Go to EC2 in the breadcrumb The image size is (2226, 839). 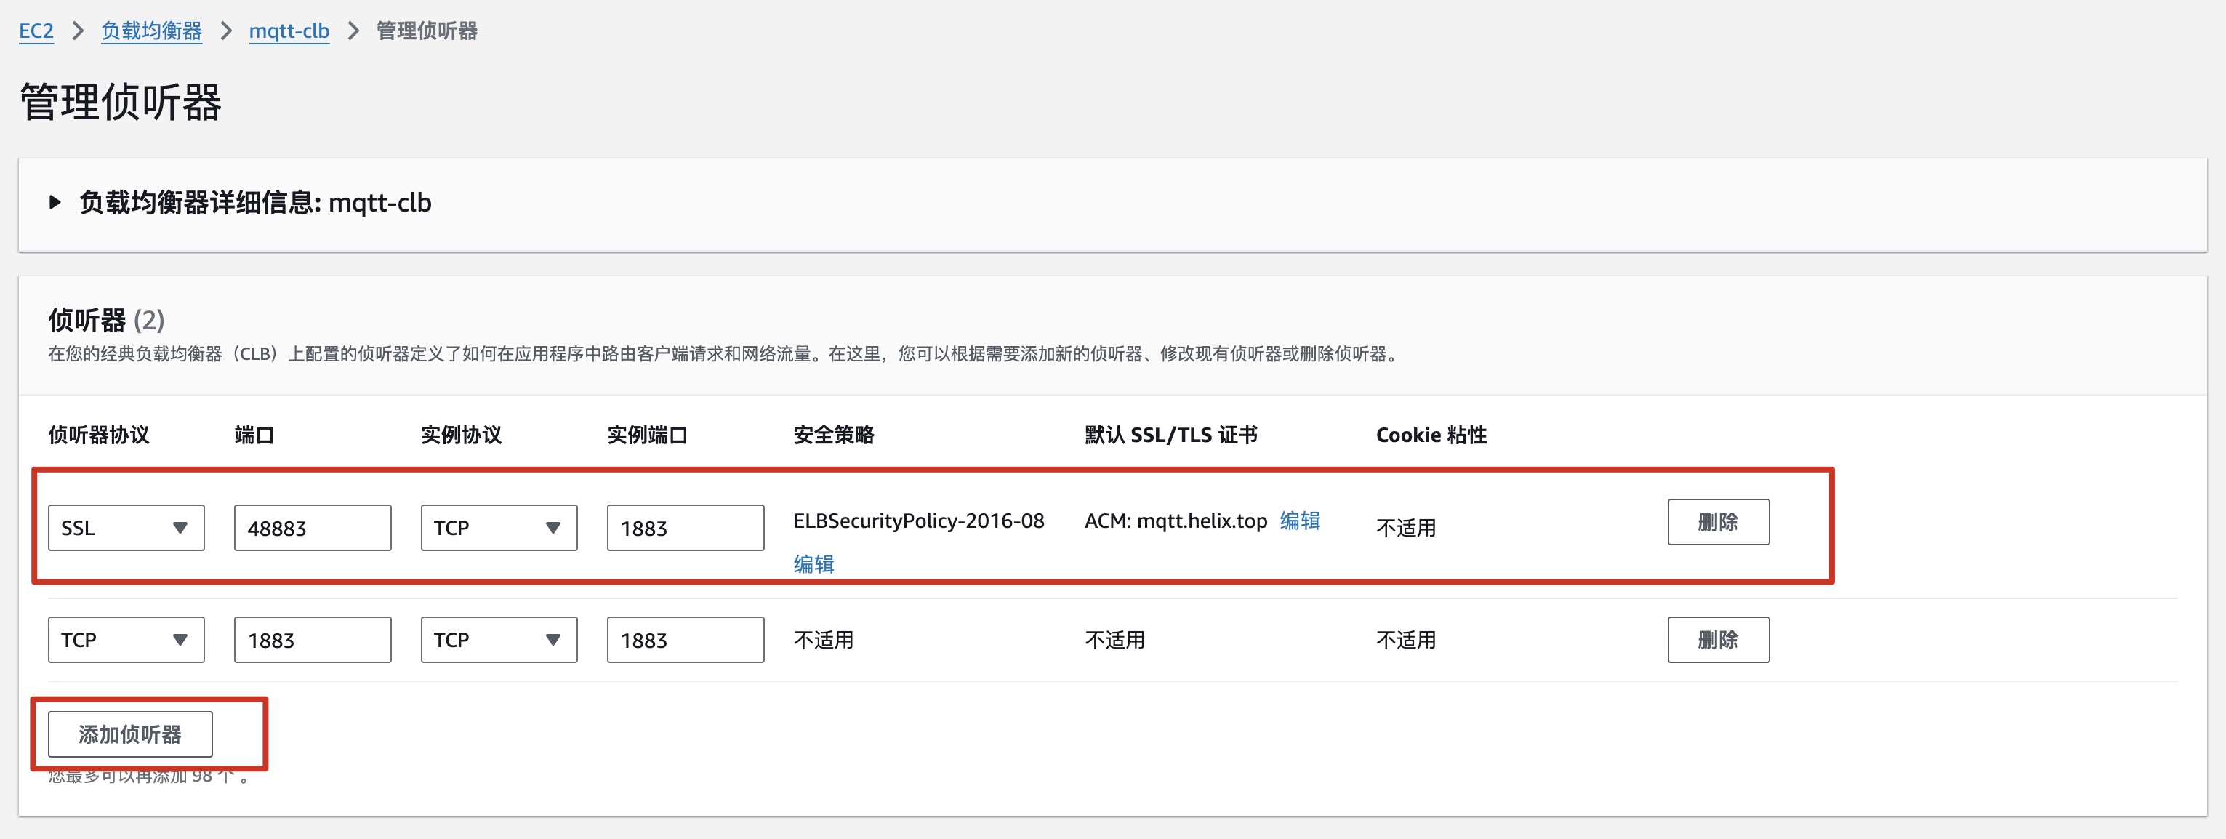coord(36,31)
